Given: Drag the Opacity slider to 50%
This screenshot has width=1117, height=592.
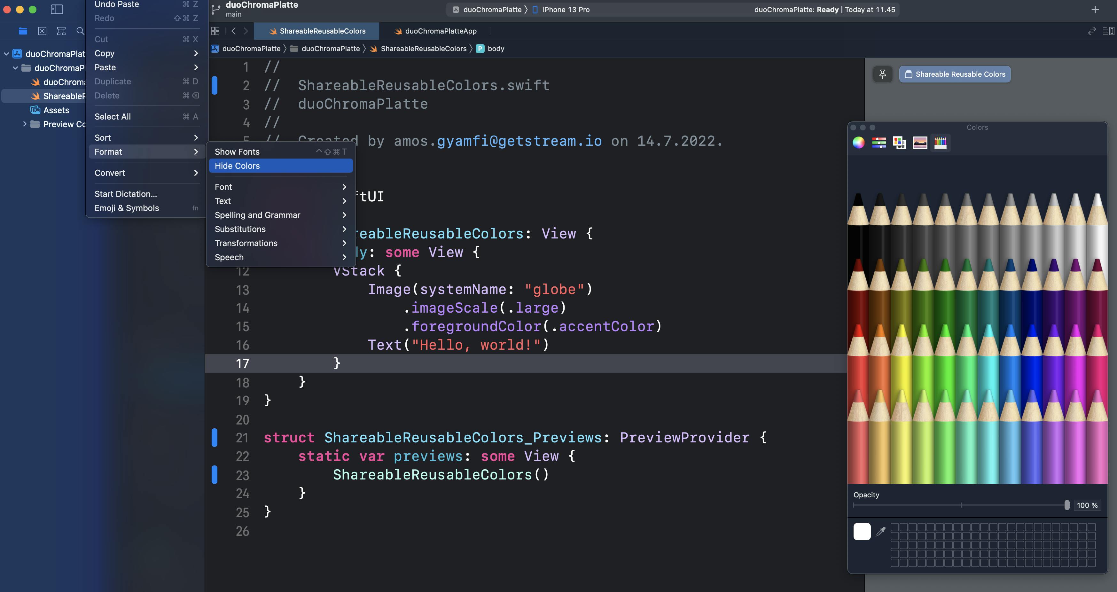Looking at the screenshot, I should tap(961, 505).
